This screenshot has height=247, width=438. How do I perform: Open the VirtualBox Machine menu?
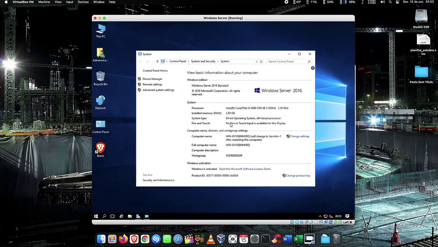pos(44,2)
